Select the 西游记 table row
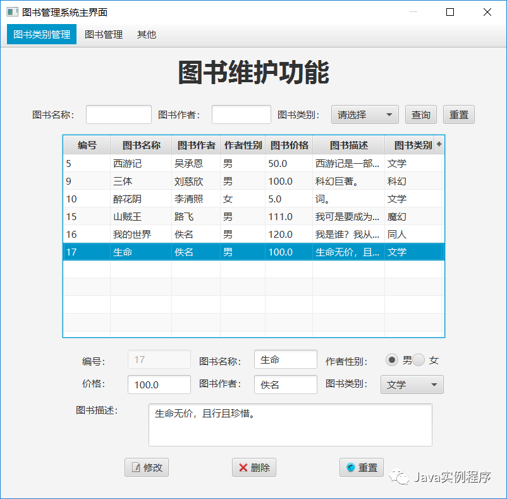The height and width of the screenshot is (499, 507). pos(254,163)
